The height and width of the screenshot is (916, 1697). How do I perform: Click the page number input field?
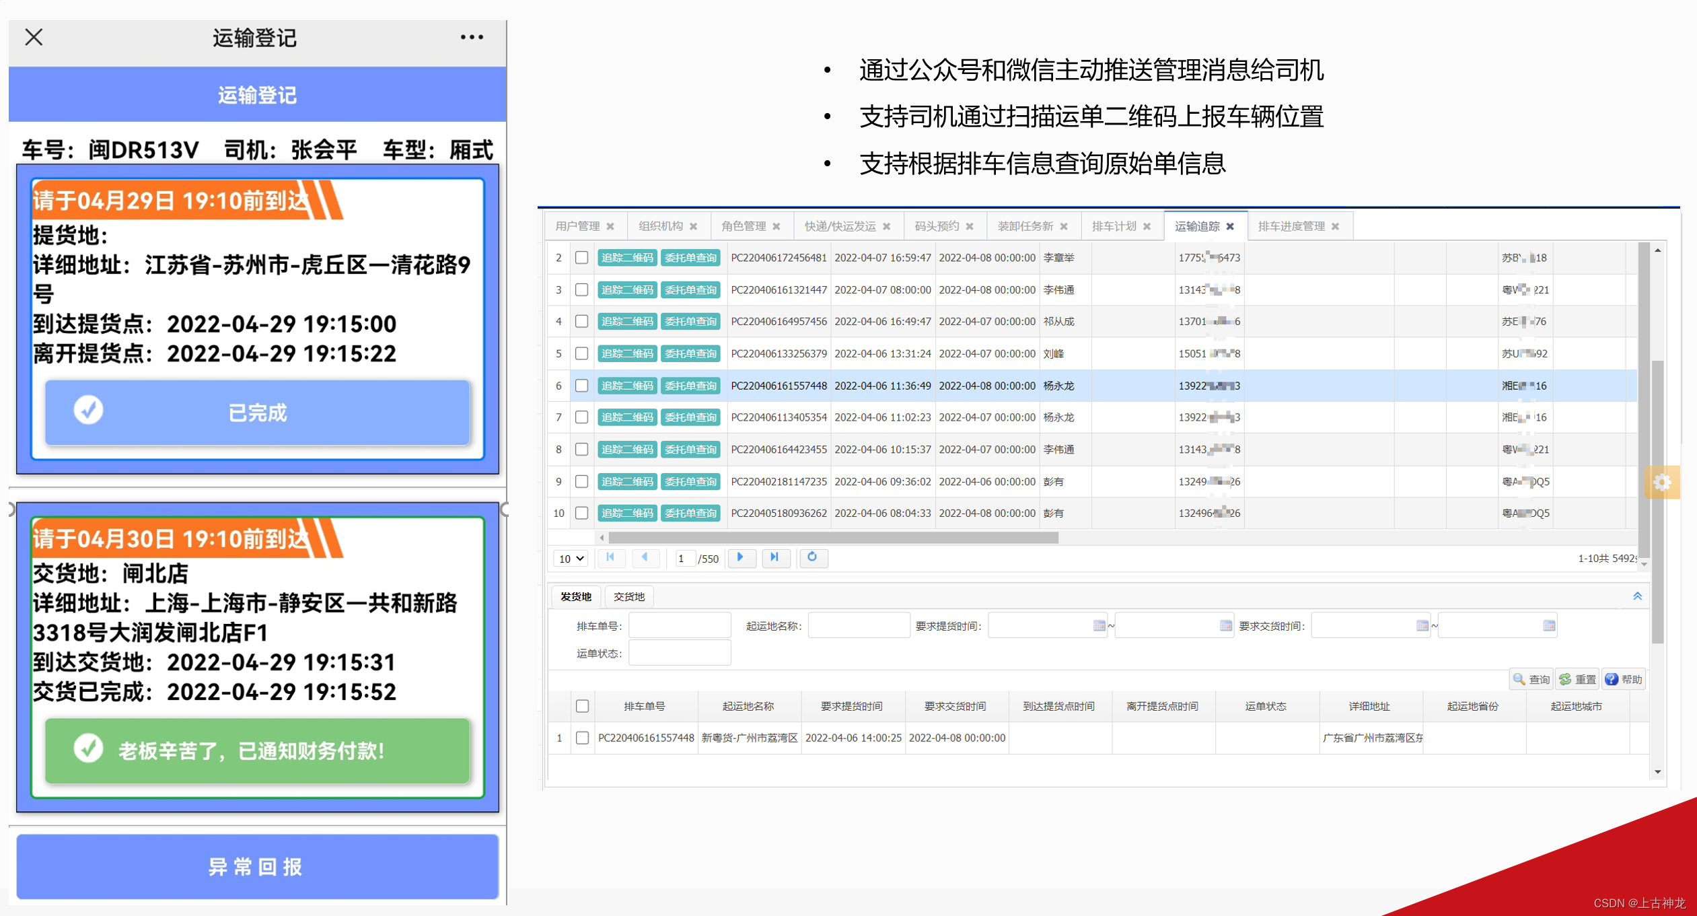point(684,558)
